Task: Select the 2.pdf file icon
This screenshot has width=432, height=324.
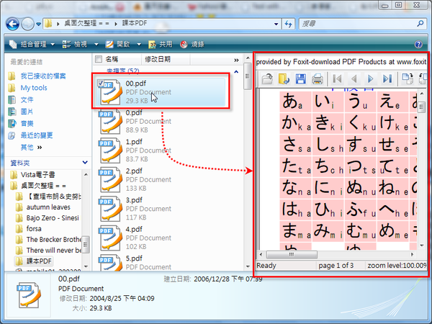Action: (110, 179)
